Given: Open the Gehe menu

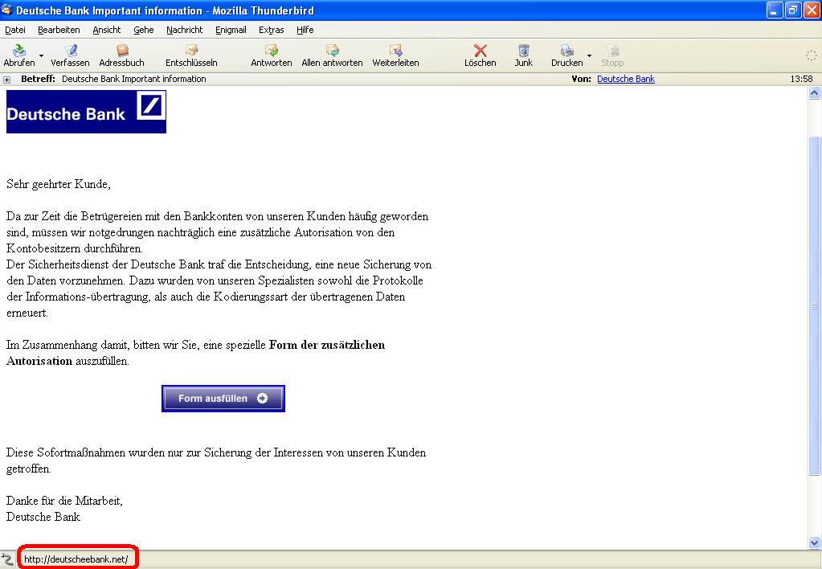Looking at the screenshot, I should [x=144, y=30].
